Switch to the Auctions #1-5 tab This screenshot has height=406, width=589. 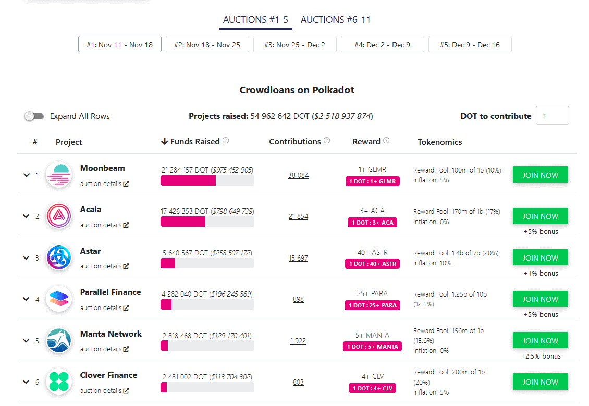coord(255,20)
